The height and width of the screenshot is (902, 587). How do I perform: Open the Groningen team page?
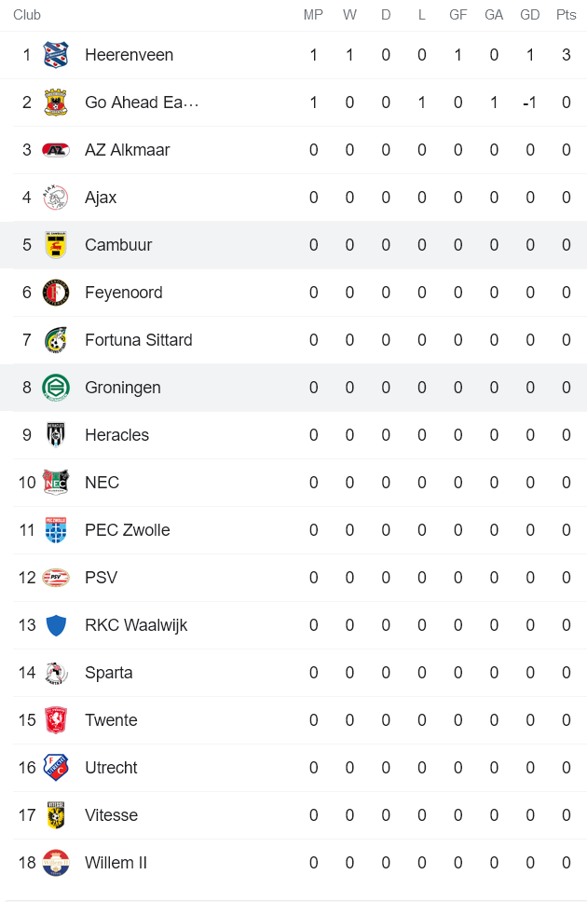pyautogui.click(x=122, y=388)
